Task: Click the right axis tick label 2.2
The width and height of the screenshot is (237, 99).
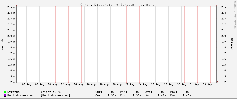Action: 224,24
